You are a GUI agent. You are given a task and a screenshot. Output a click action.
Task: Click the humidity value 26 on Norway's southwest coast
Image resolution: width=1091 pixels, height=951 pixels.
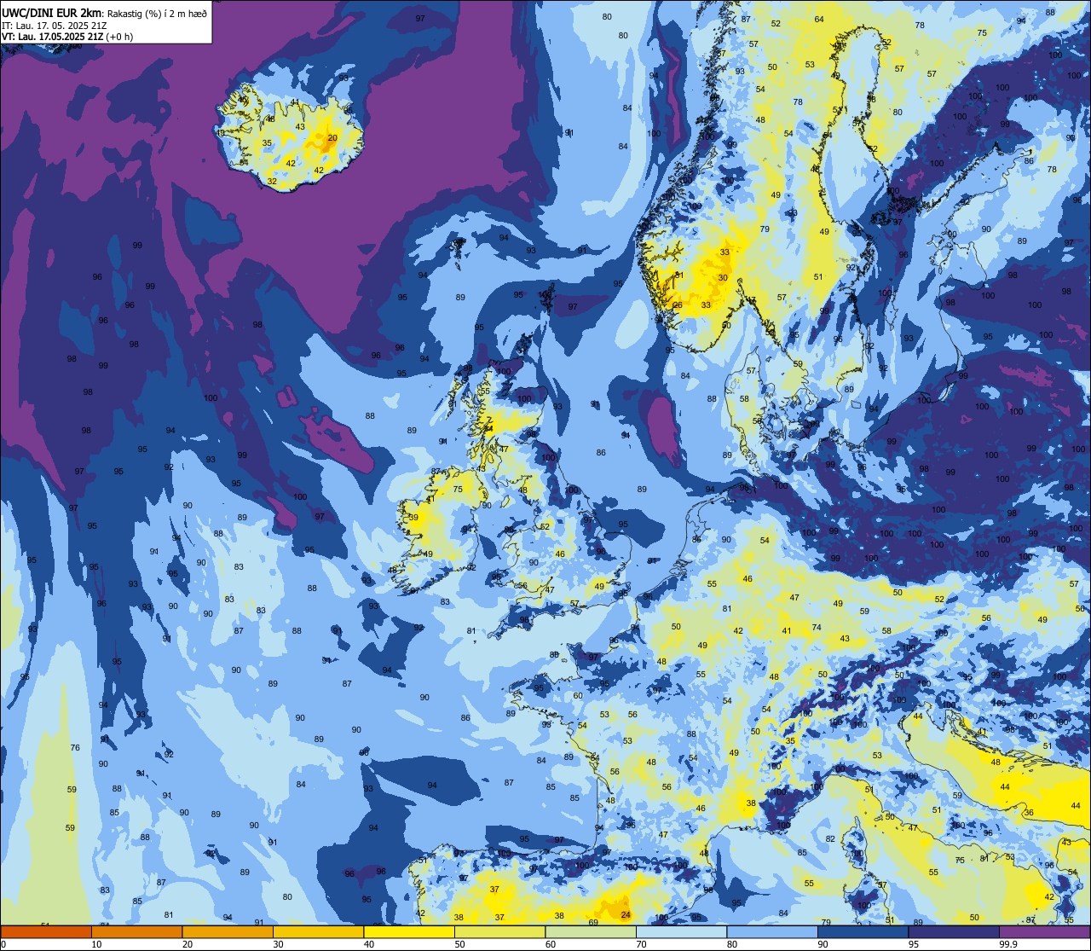tap(678, 305)
